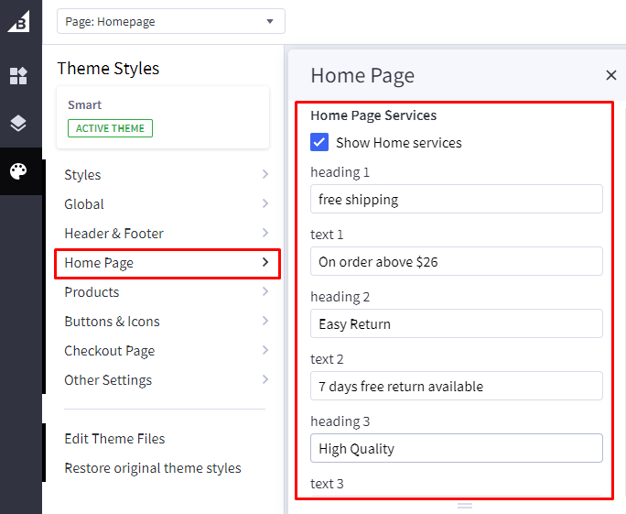The width and height of the screenshot is (626, 514).
Task: Expand the Global settings section
Action: (x=166, y=204)
